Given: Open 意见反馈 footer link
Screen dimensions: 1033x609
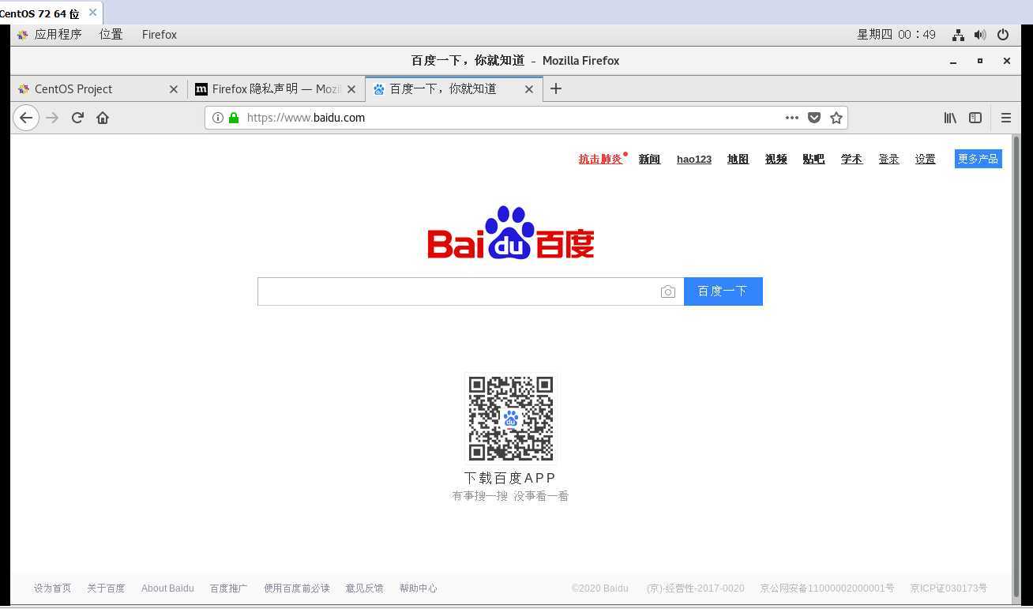Looking at the screenshot, I should click(x=364, y=588).
